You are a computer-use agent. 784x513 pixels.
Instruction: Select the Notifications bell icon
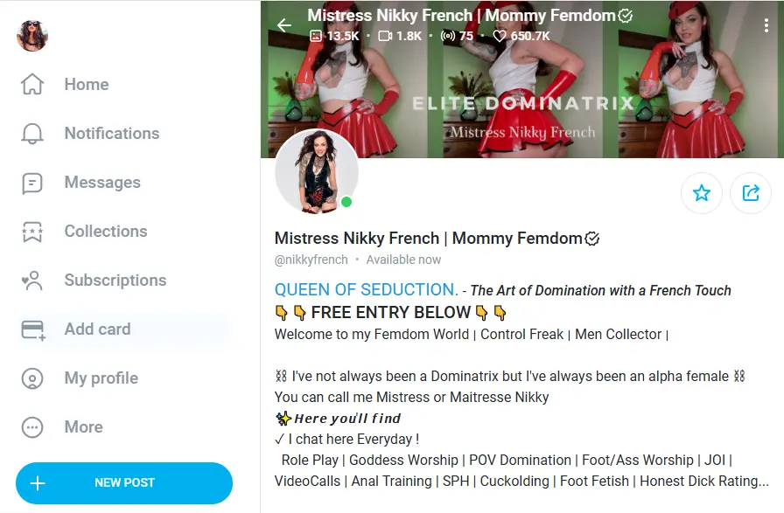(x=33, y=133)
